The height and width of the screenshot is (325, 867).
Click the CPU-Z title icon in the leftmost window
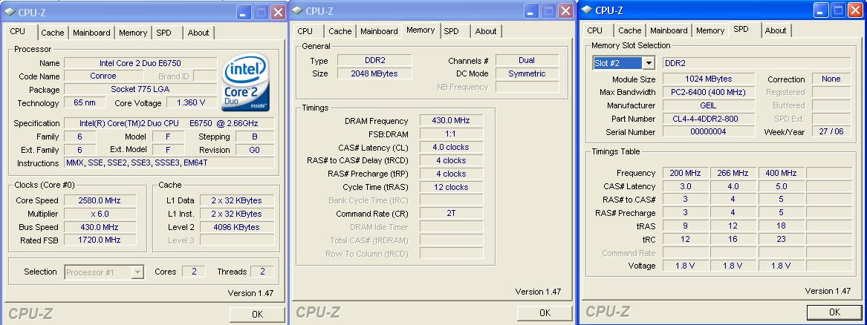8,12
